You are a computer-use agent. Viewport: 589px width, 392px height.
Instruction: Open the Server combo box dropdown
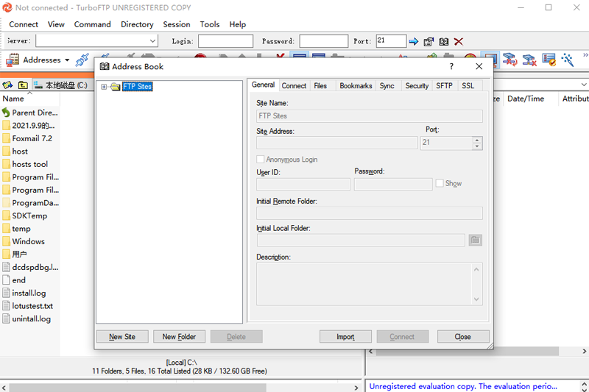pyautogui.click(x=152, y=41)
